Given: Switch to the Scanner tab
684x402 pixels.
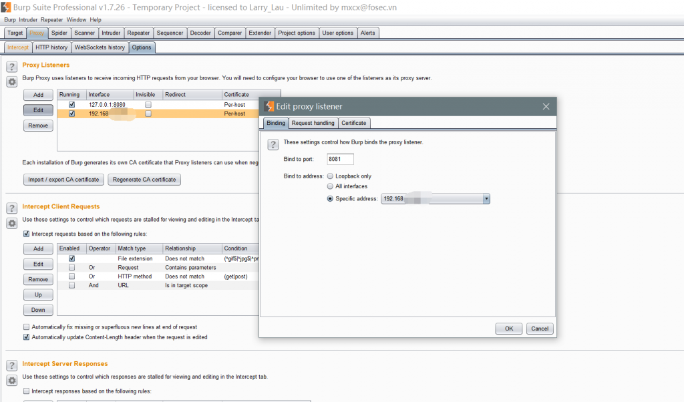Looking at the screenshot, I should 85,33.
